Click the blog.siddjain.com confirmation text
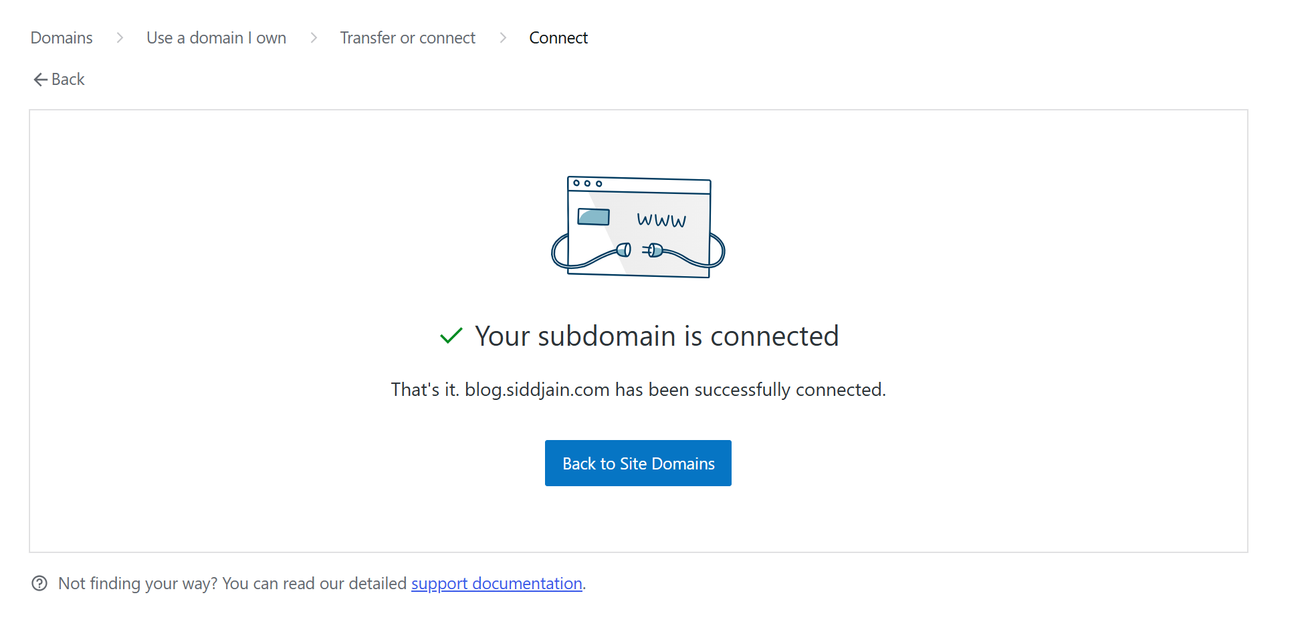Viewport: 1292px width, 640px height. pyautogui.click(x=638, y=390)
